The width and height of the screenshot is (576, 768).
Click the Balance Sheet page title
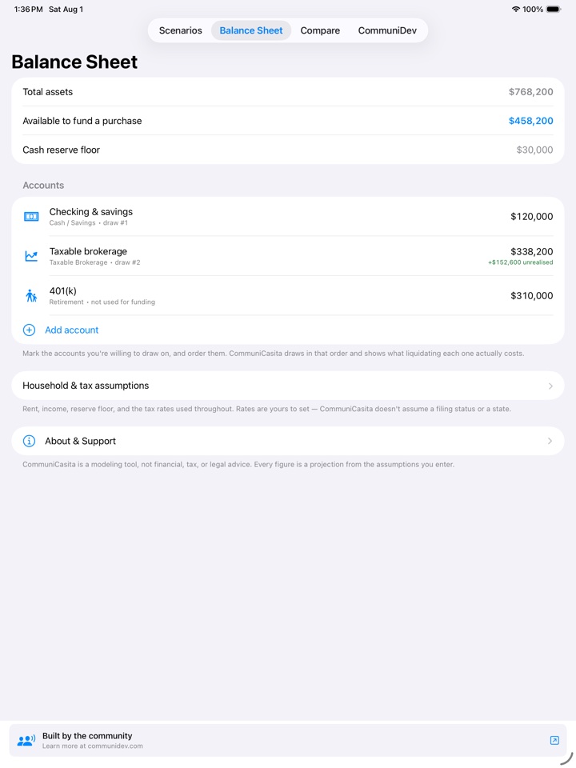(x=74, y=62)
